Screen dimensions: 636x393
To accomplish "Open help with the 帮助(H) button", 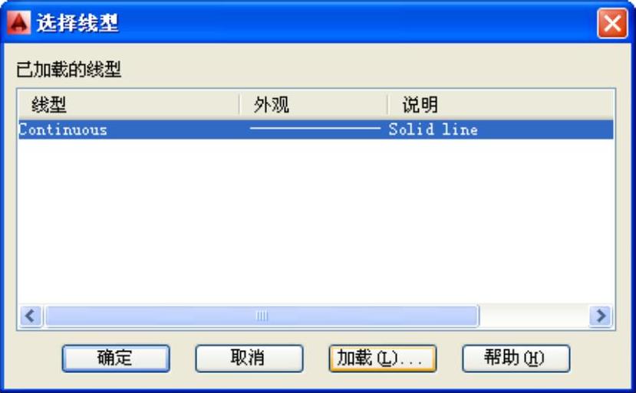I will tap(516, 359).
